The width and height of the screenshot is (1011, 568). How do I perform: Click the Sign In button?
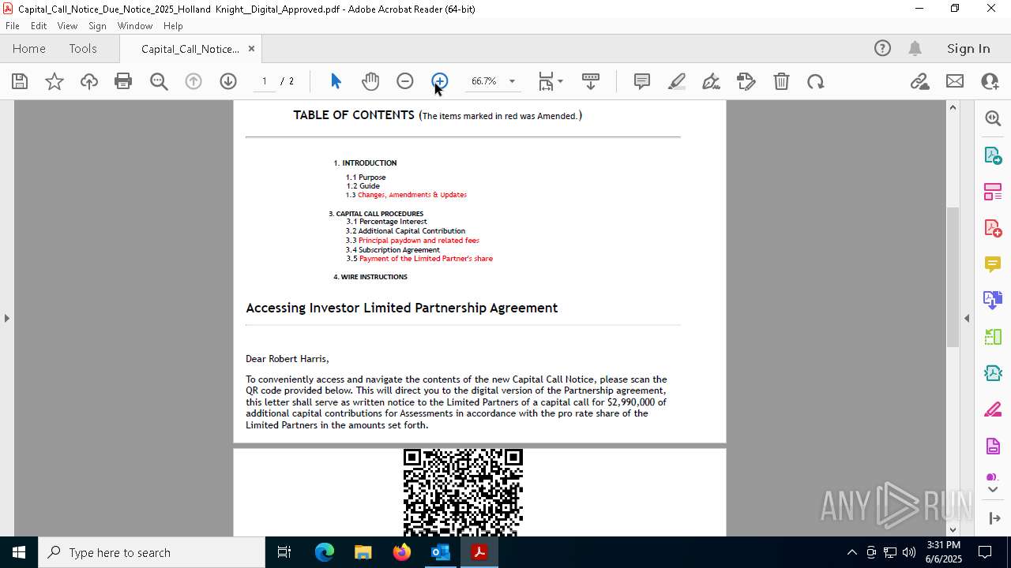tap(968, 48)
